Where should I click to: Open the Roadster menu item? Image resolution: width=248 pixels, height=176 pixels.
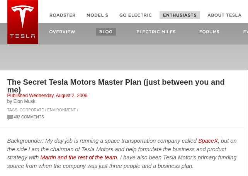63,15
